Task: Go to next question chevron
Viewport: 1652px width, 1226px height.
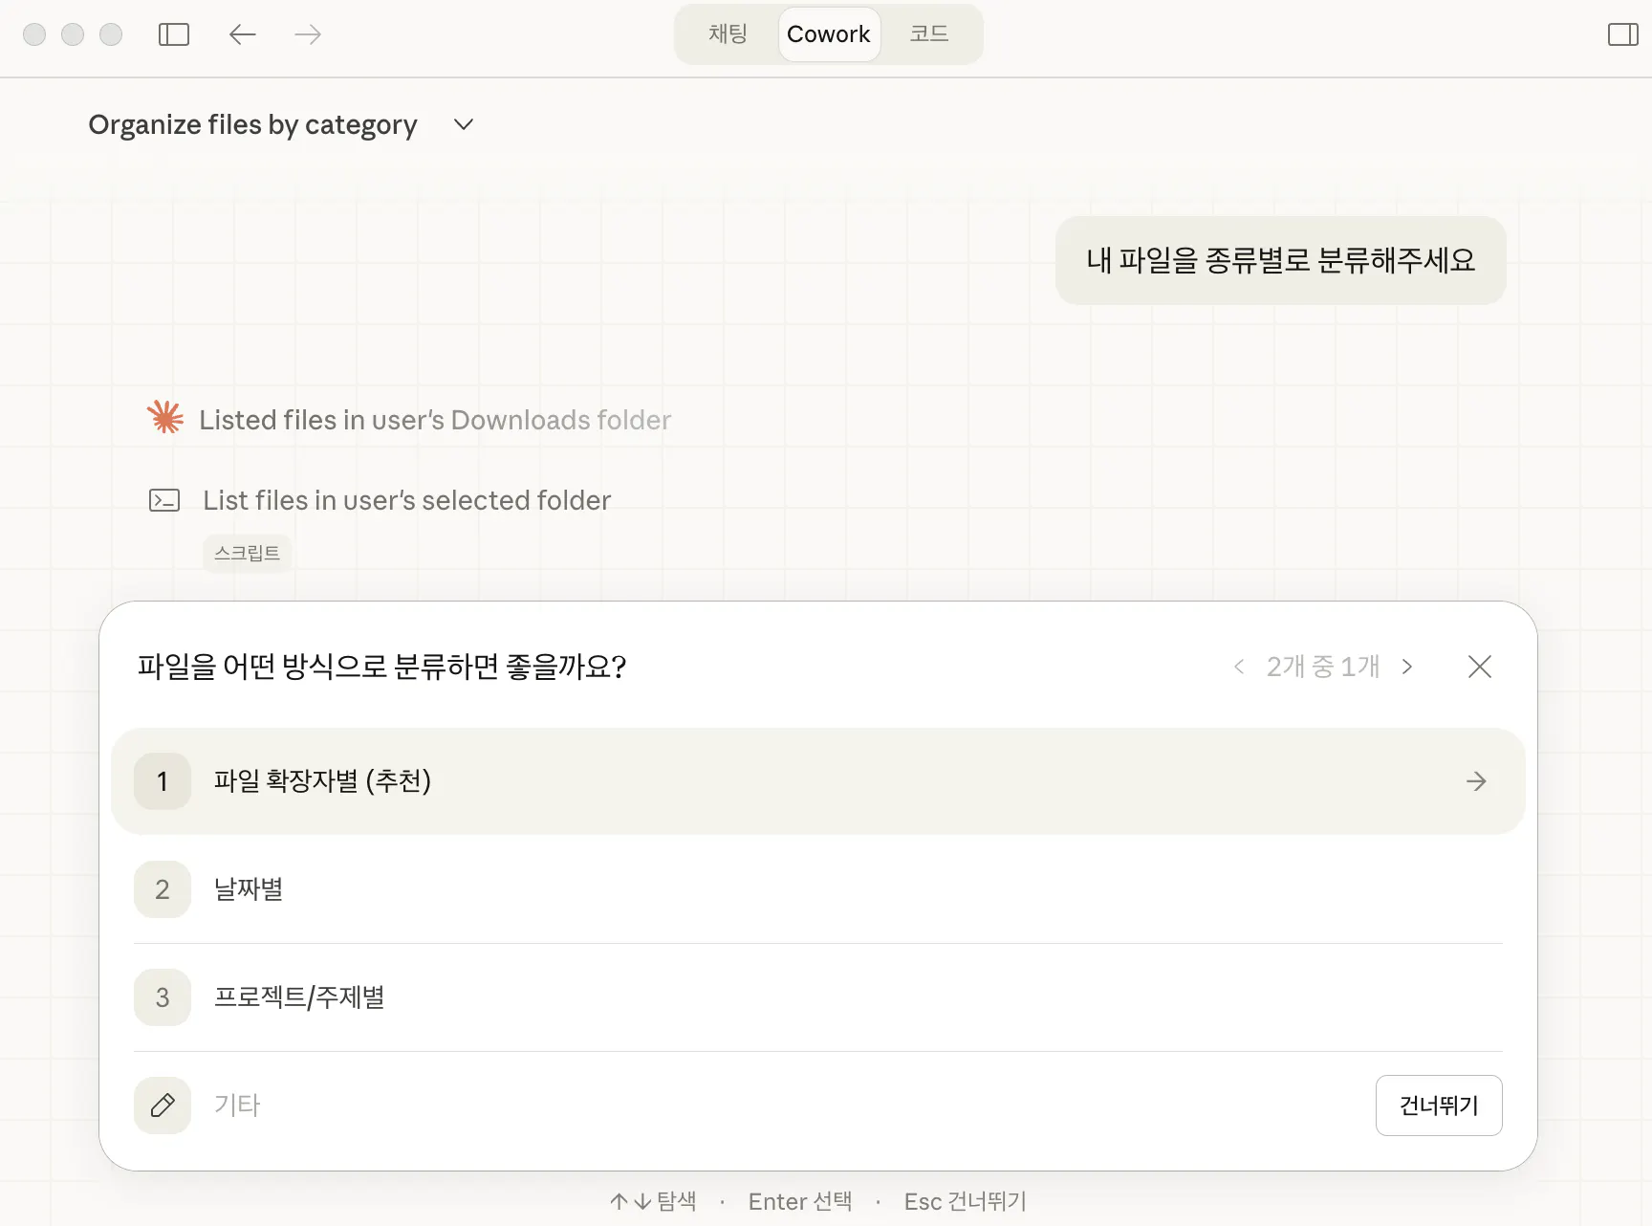Action: click(x=1407, y=667)
